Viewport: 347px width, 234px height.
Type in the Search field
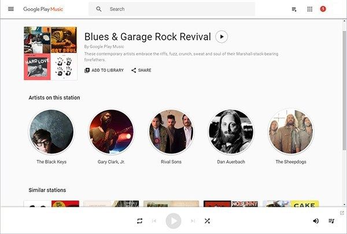[173, 9]
